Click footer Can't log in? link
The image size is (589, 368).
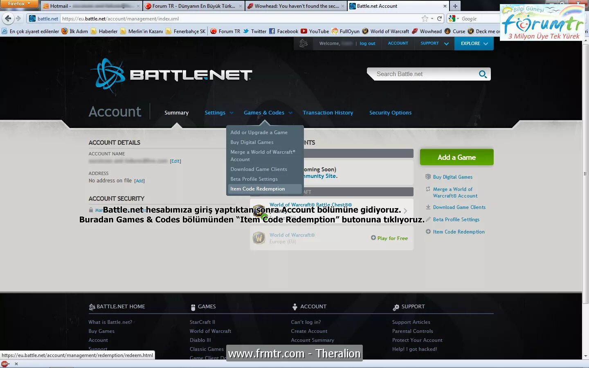[306, 322]
